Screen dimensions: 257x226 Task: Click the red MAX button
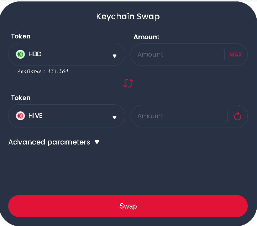coord(236,54)
